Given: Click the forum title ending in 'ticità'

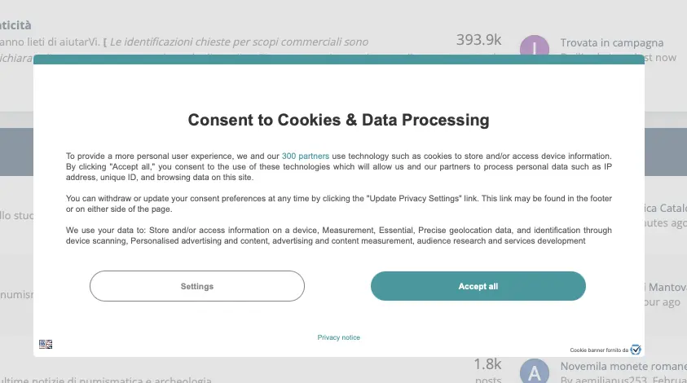Looking at the screenshot, I should (15, 26).
